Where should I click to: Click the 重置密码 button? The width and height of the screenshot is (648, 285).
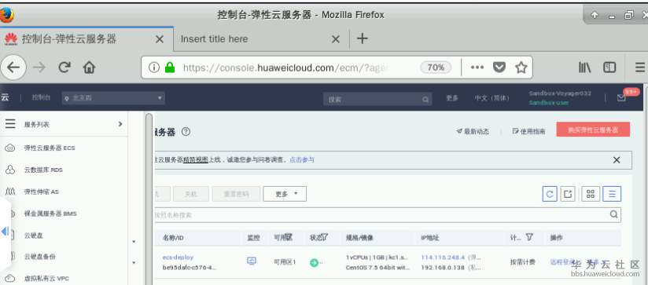point(237,194)
